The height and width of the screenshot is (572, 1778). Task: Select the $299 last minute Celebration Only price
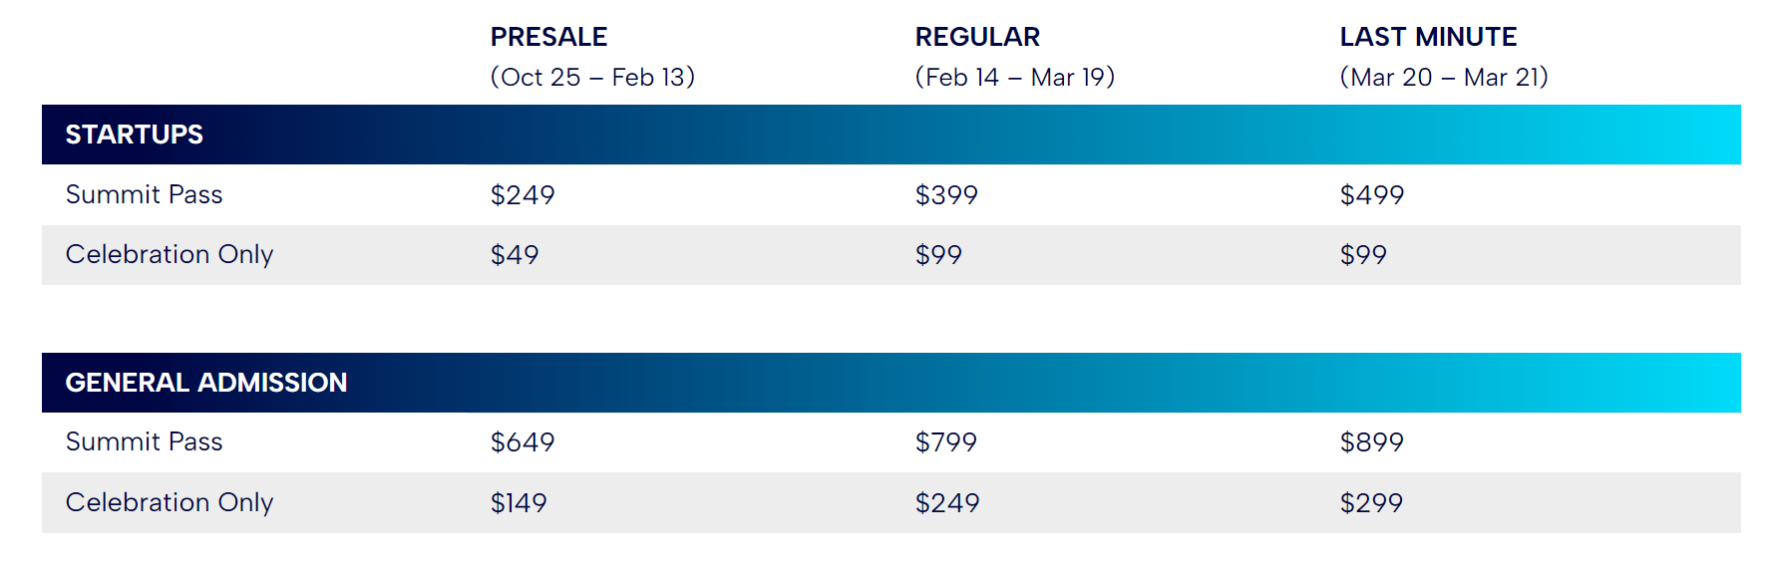coord(1371,502)
